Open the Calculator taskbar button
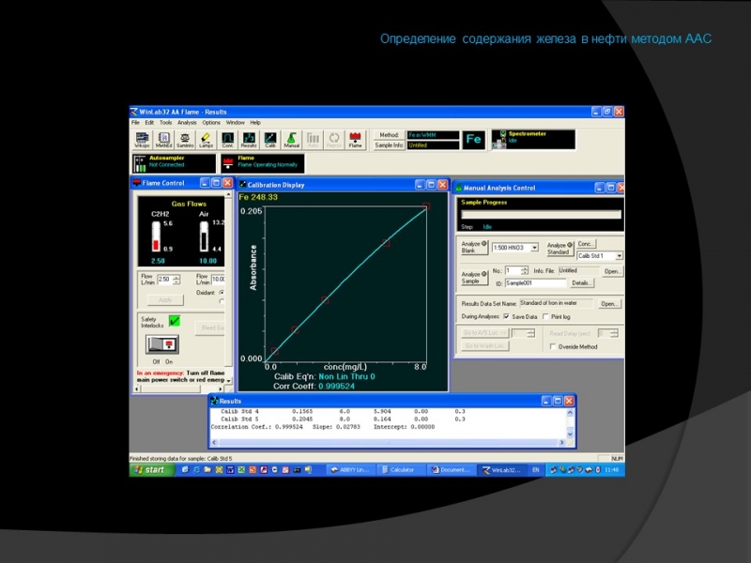This screenshot has width=751, height=563. pos(399,470)
